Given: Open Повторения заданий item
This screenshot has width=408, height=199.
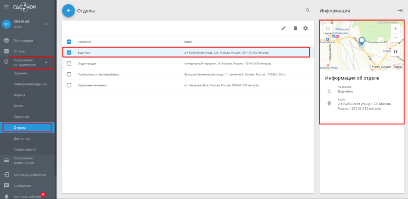Looking at the screenshot, I should (30, 84).
